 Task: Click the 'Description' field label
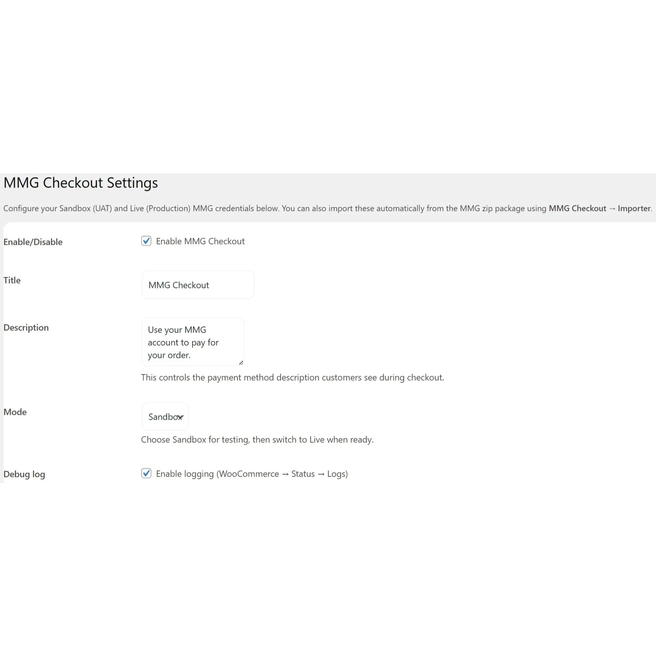tap(26, 327)
